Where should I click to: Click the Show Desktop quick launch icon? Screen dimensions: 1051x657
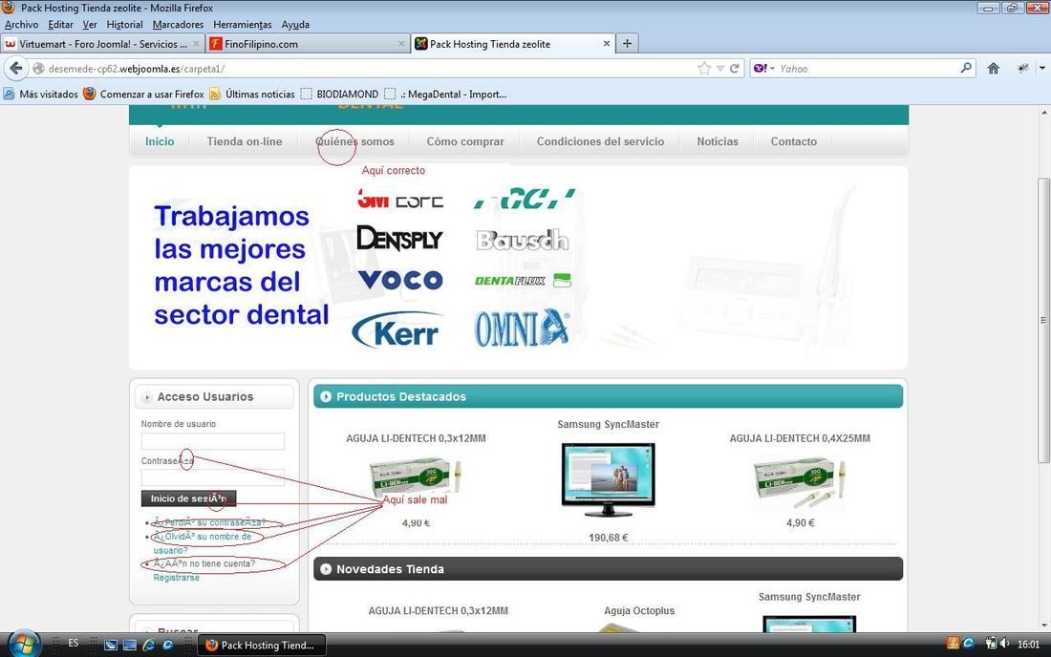tap(130, 645)
